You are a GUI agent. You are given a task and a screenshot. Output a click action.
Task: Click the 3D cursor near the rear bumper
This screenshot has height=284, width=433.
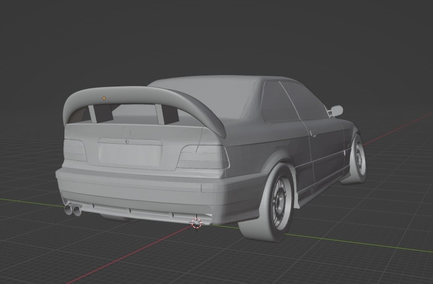pos(196,223)
